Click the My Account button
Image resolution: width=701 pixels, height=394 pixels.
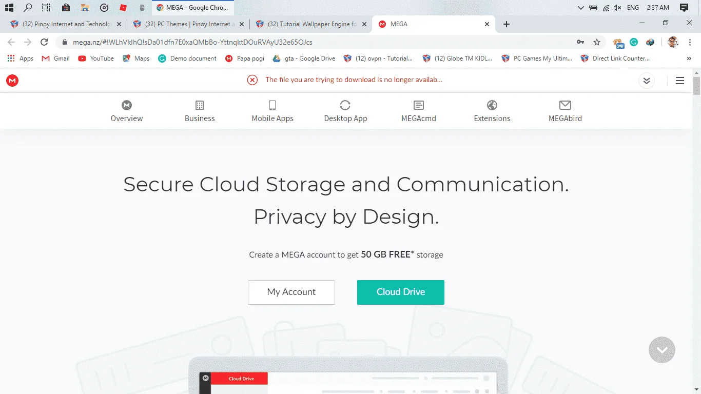pos(291,292)
